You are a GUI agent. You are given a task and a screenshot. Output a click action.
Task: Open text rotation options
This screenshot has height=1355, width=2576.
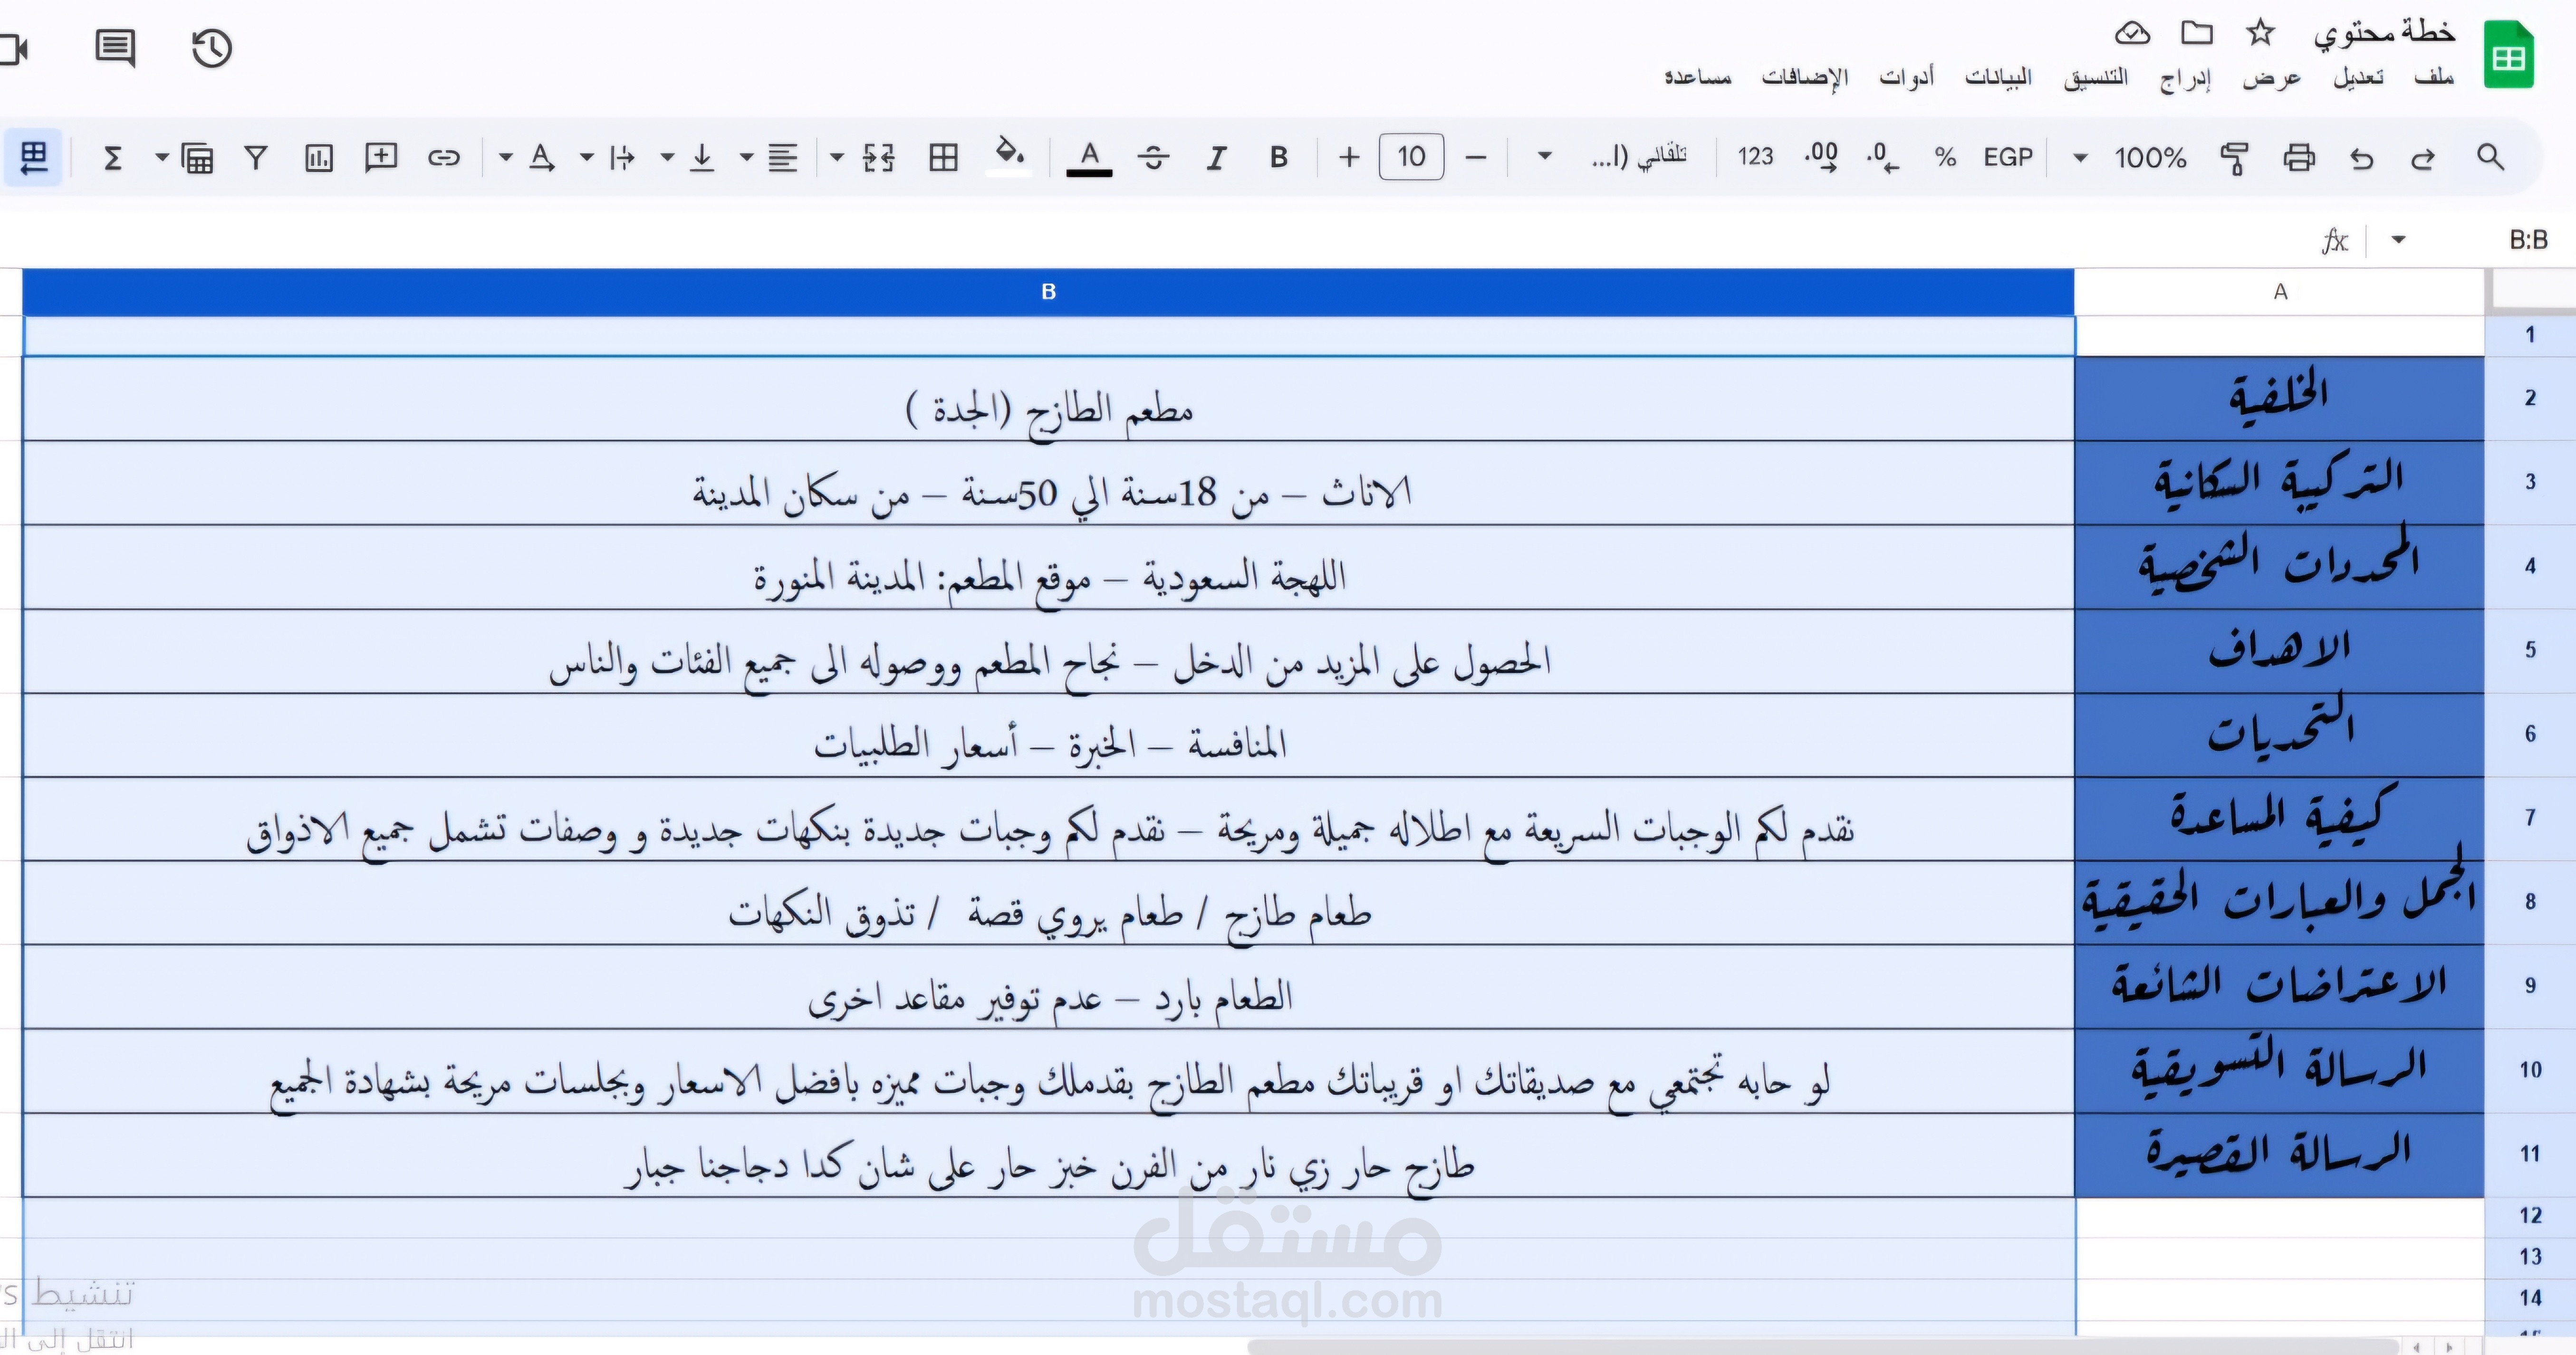[542, 157]
